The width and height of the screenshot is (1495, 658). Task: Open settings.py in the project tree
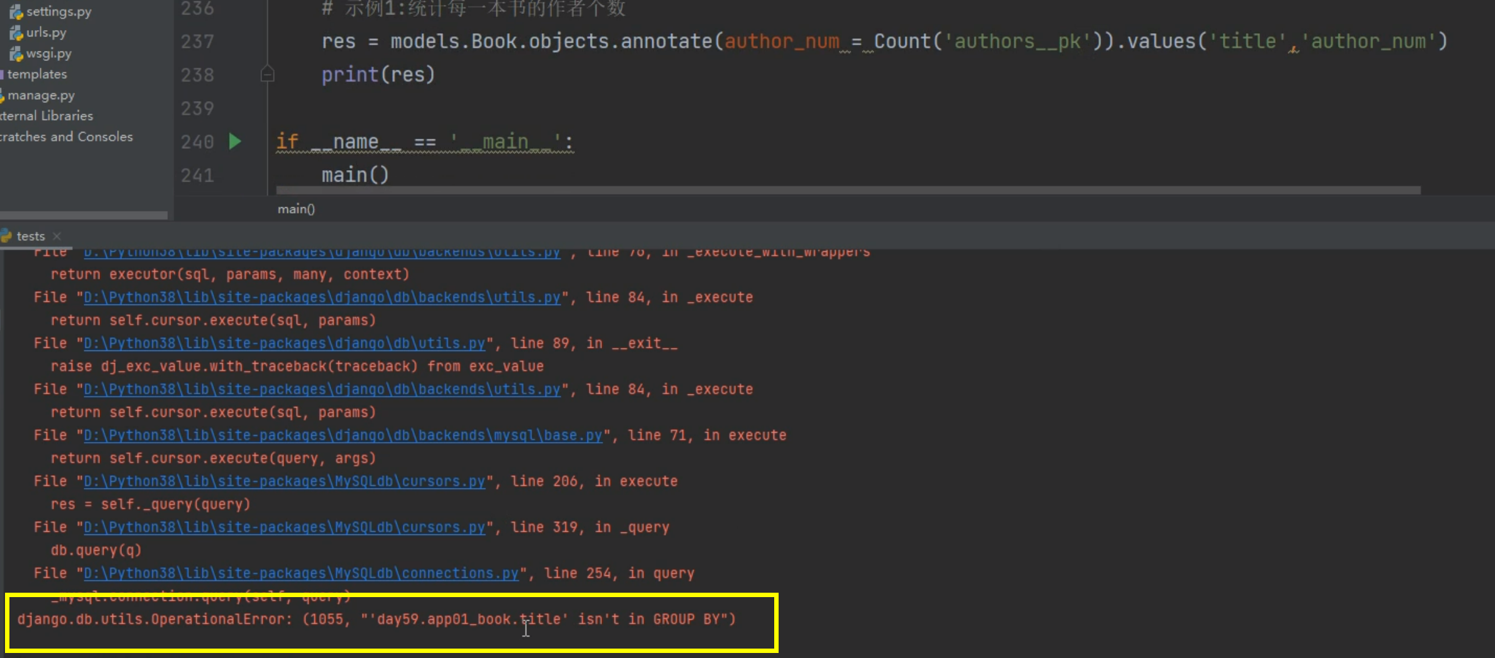[x=58, y=11]
